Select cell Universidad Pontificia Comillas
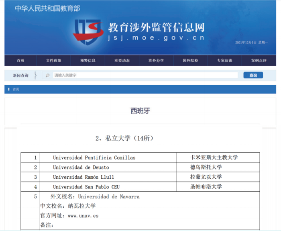 coord(108,157)
